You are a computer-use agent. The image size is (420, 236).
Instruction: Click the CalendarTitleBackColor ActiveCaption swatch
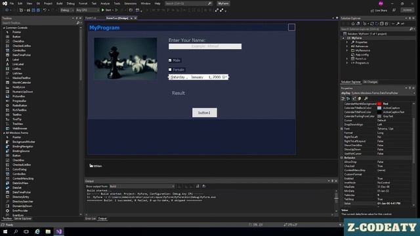(379, 108)
